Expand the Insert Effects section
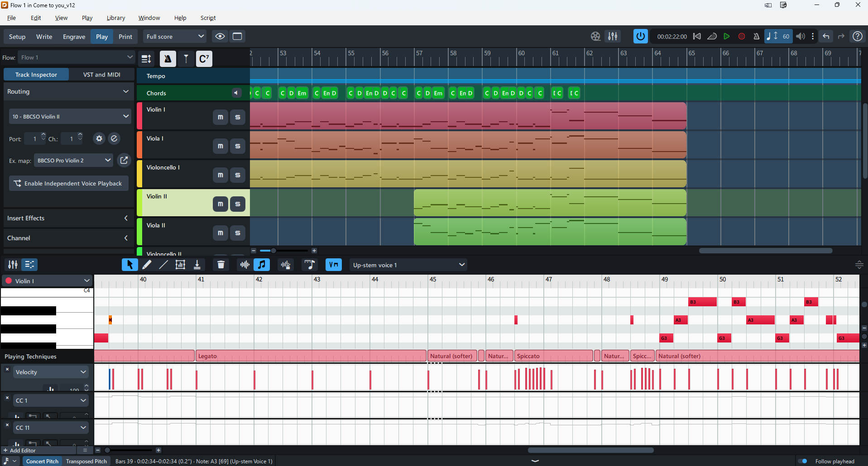The image size is (868, 466). pos(68,218)
